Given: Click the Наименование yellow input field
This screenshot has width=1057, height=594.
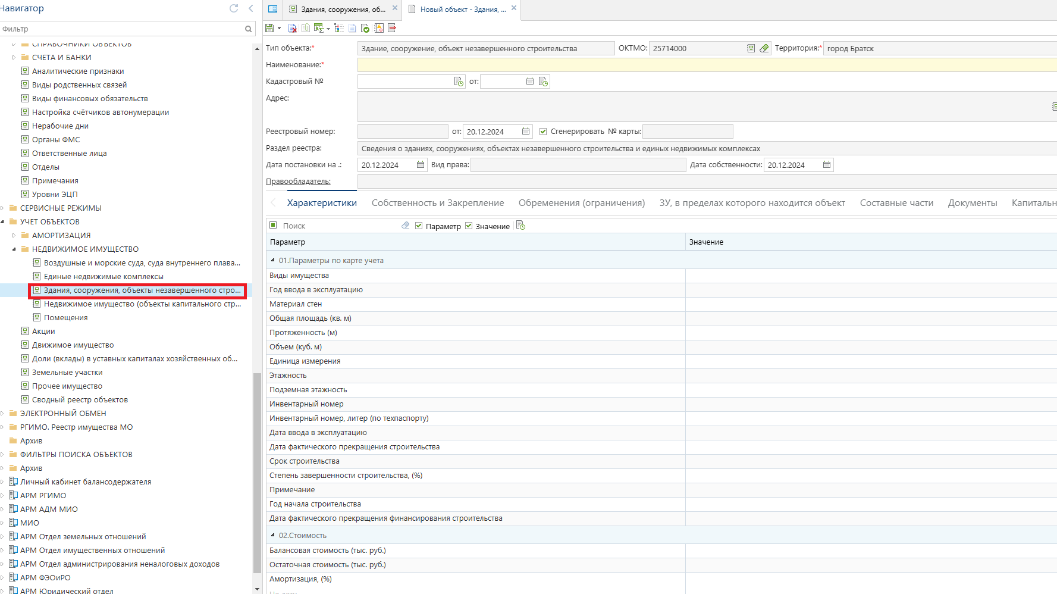Looking at the screenshot, I should point(707,65).
